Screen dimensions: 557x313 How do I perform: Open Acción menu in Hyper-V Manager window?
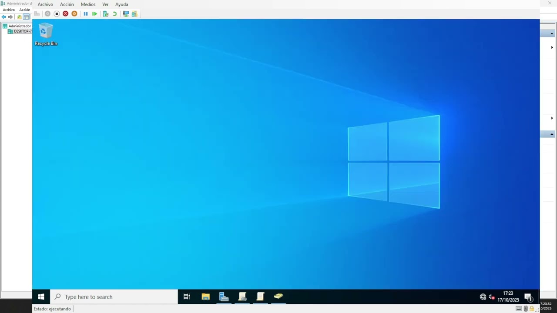coord(25,10)
